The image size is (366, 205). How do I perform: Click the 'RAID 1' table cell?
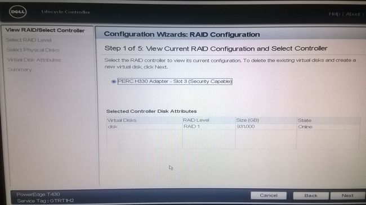pos(191,126)
